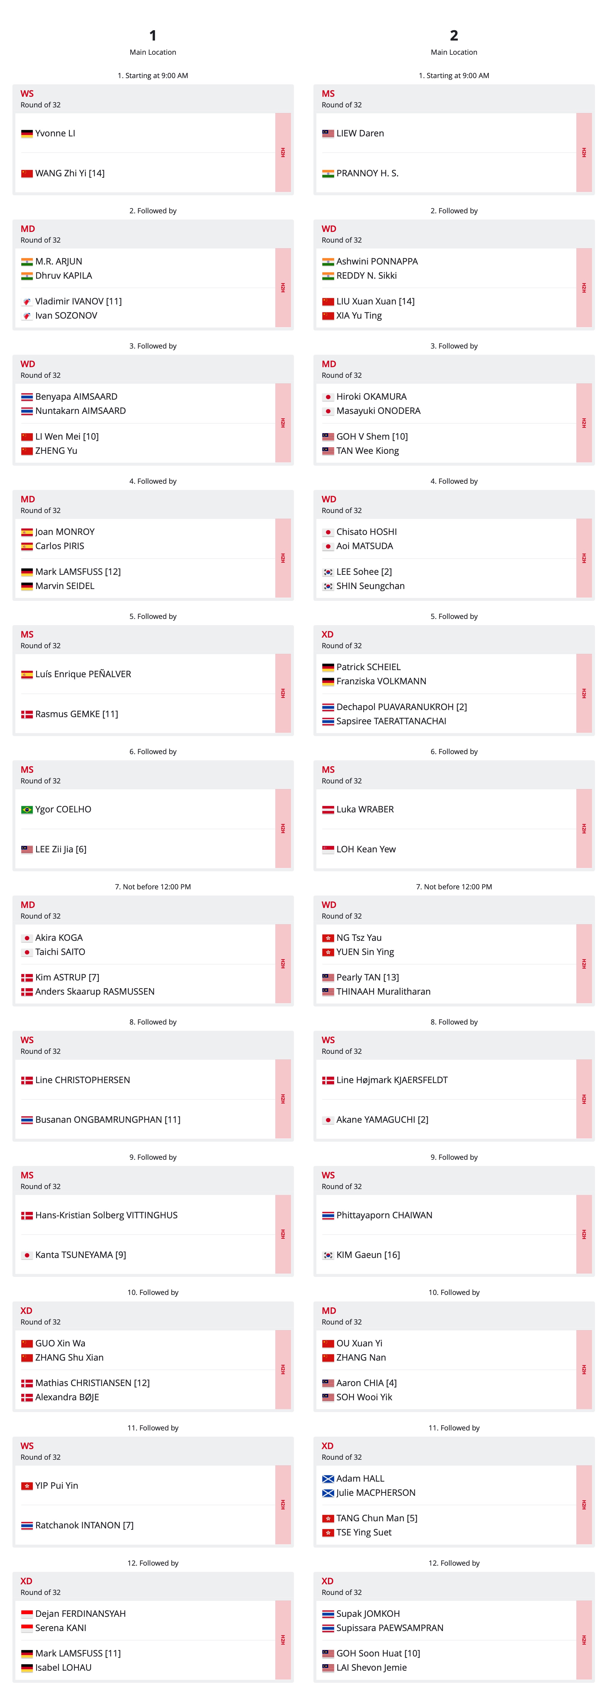Open LEE Sohee [2] player link
This screenshot has height=1697, width=605.
[x=364, y=572]
